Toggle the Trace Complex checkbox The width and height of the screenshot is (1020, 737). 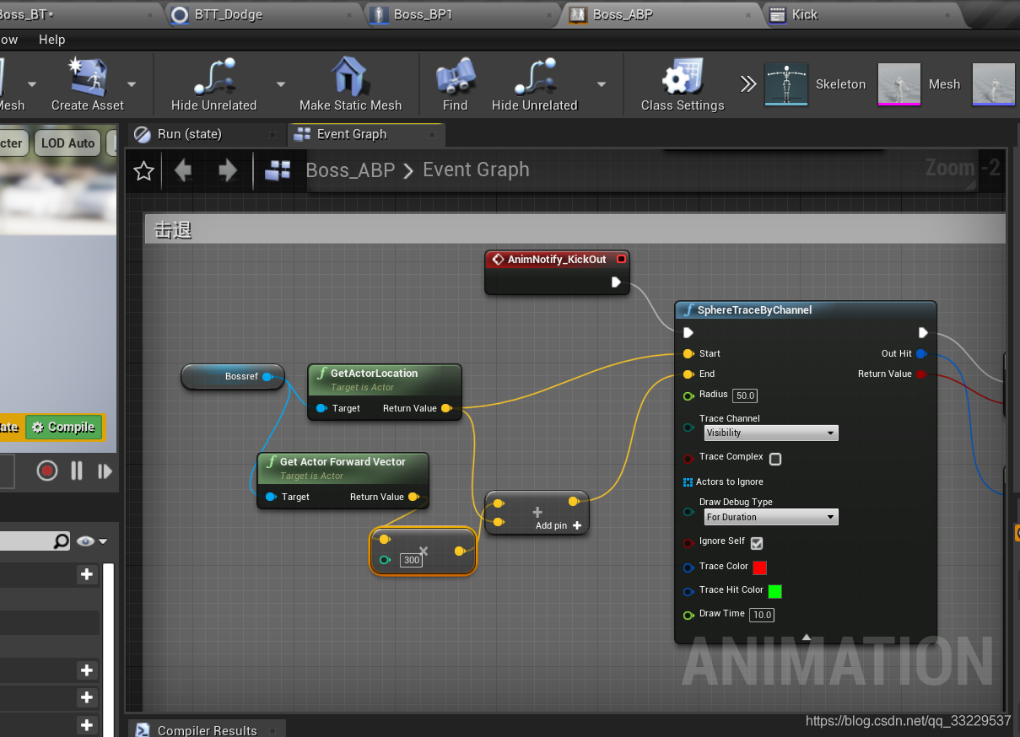(x=775, y=459)
